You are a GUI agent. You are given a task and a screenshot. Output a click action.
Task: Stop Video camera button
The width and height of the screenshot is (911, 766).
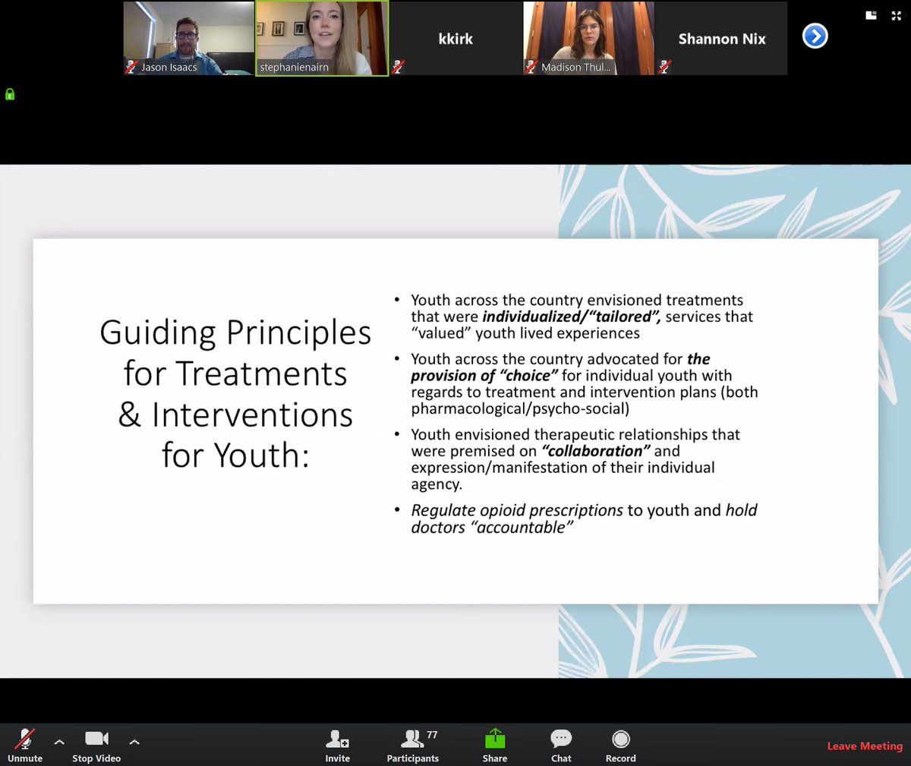click(x=96, y=746)
